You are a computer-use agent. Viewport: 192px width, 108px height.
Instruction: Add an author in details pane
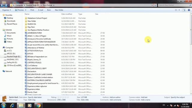point(115,97)
